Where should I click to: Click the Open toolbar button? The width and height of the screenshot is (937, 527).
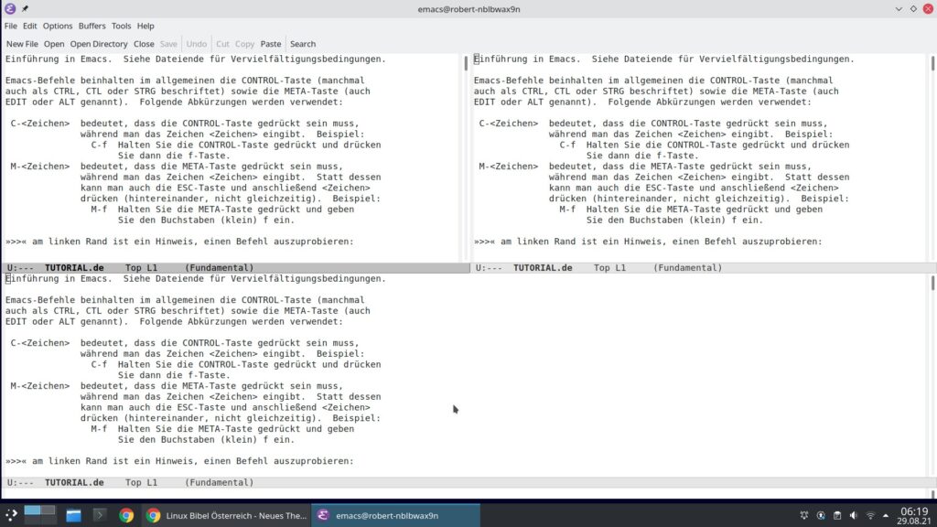coord(54,44)
